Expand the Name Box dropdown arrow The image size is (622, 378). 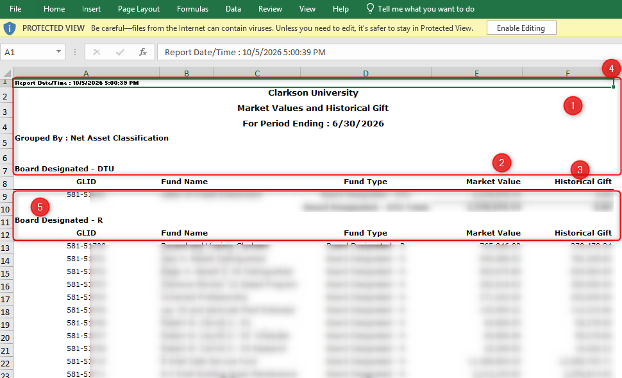pyautogui.click(x=59, y=52)
